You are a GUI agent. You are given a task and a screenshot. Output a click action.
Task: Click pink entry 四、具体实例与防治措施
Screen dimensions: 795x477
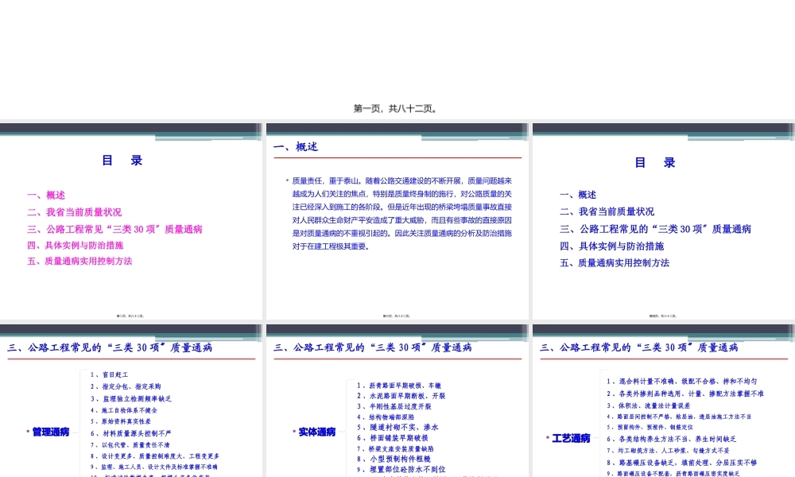(75, 246)
